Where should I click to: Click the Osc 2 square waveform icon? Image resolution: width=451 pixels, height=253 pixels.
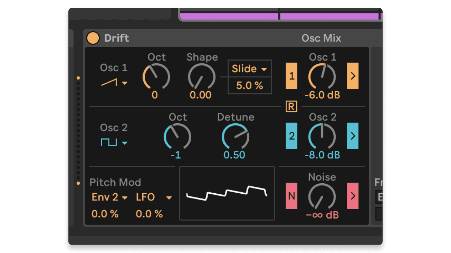pos(109,143)
